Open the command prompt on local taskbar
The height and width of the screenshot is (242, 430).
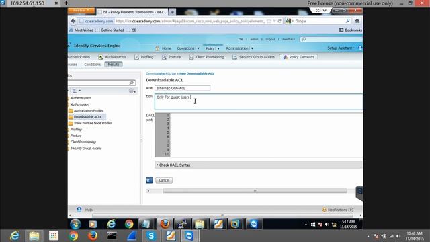click(x=112, y=236)
